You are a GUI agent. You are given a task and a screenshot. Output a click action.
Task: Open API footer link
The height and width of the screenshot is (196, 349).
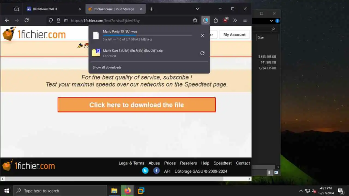(167, 171)
